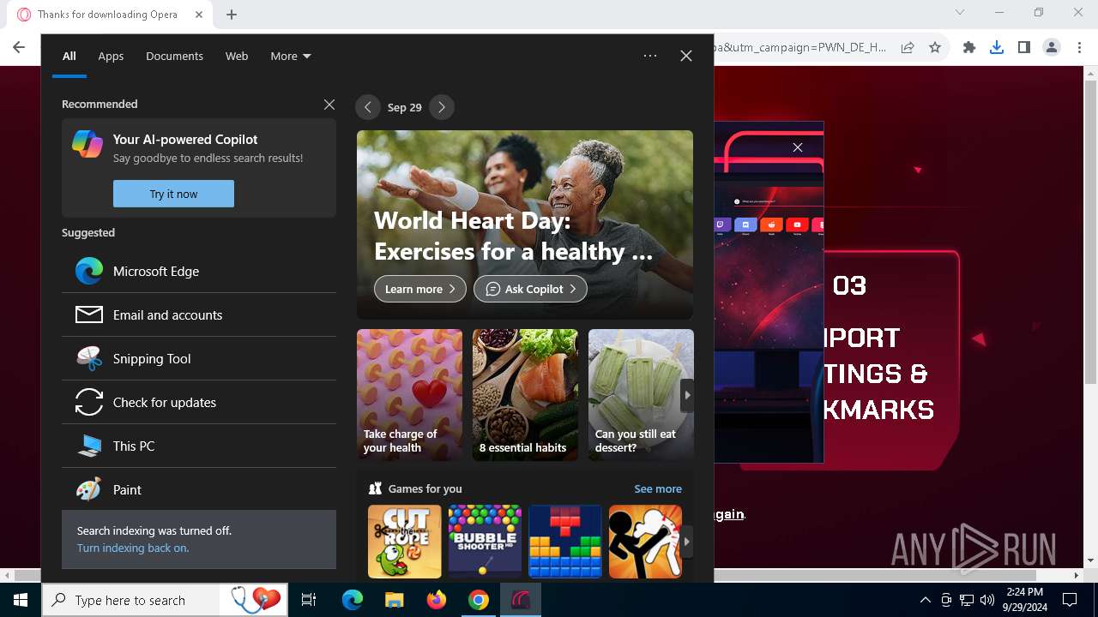This screenshot has height=617, width=1098.
Task: Expand the More filter dropdown
Action: [291, 56]
